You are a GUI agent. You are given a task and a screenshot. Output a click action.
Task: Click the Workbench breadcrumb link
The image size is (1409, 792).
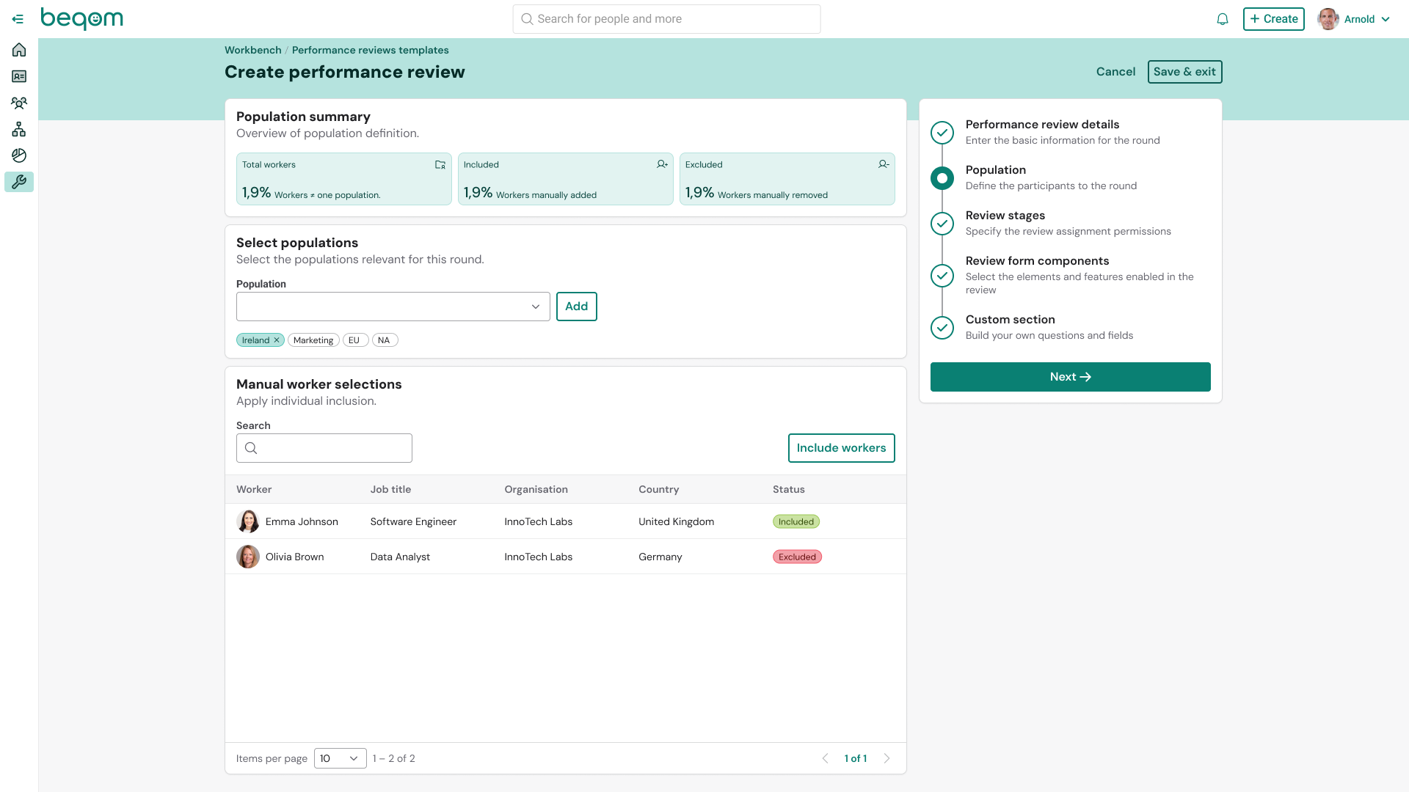point(252,50)
